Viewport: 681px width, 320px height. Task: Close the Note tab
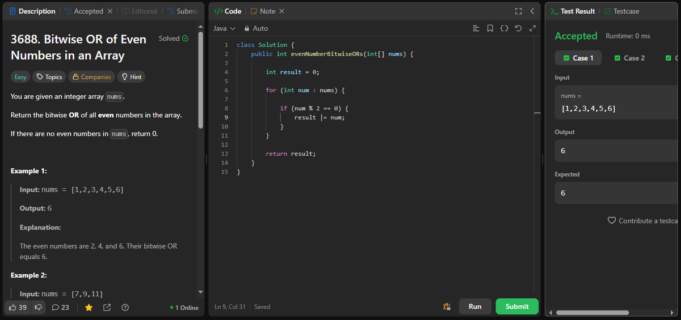point(282,11)
